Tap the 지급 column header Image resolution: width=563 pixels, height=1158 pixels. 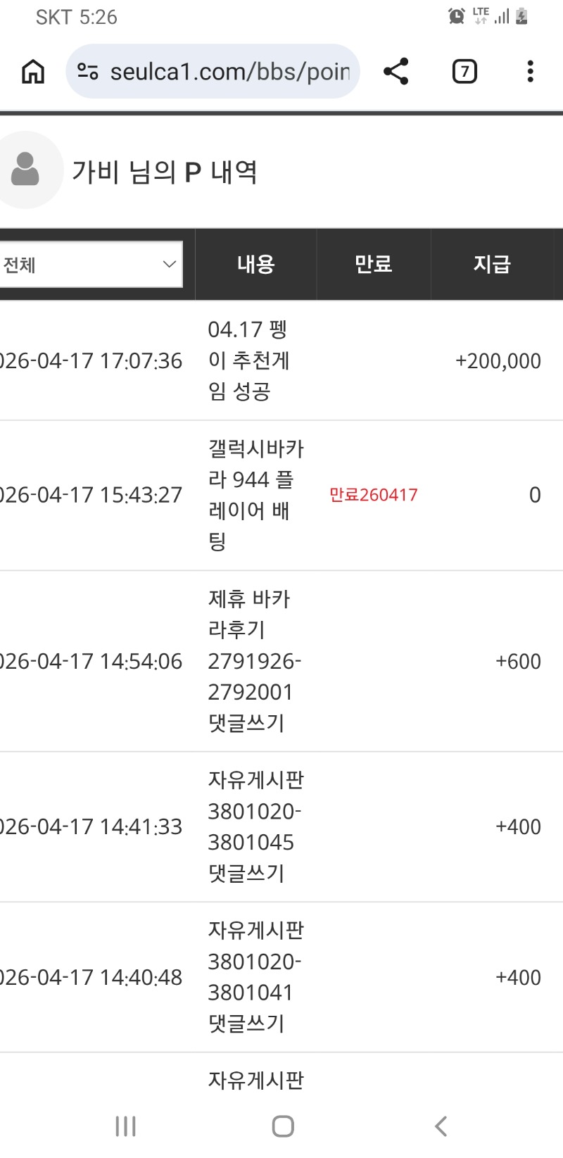[492, 265]
